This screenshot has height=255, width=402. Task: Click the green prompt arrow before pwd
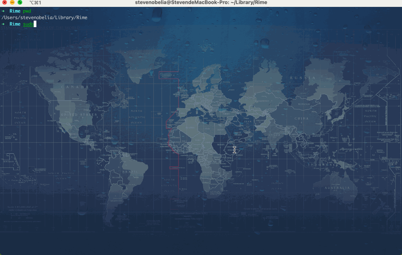coord(3,11)
